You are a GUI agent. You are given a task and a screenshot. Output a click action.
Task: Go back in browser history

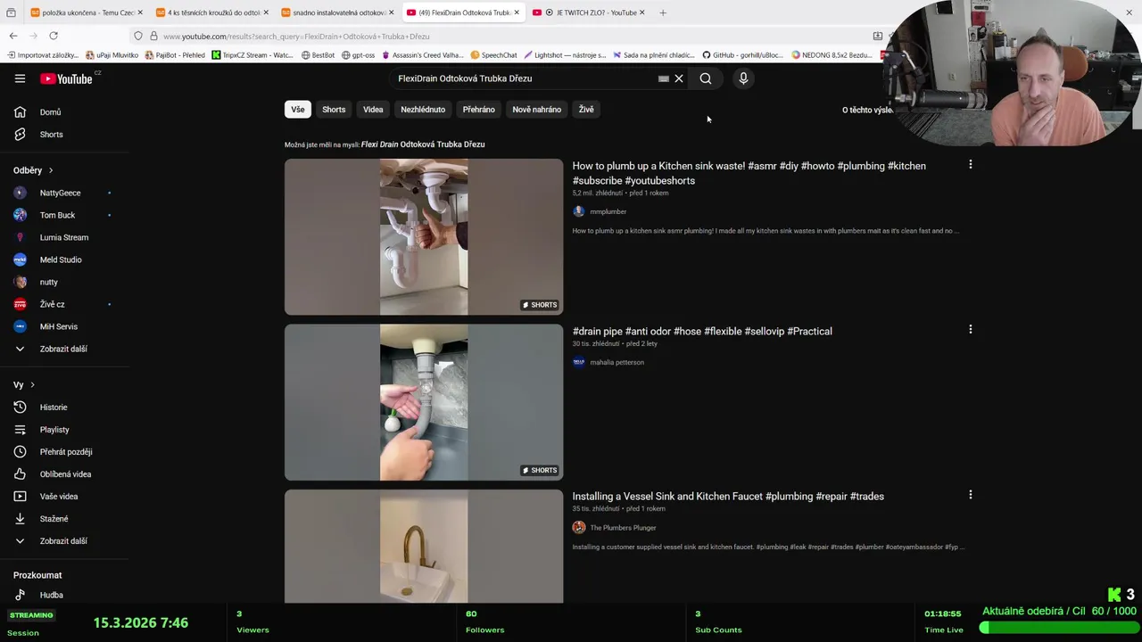coord(13,36)
